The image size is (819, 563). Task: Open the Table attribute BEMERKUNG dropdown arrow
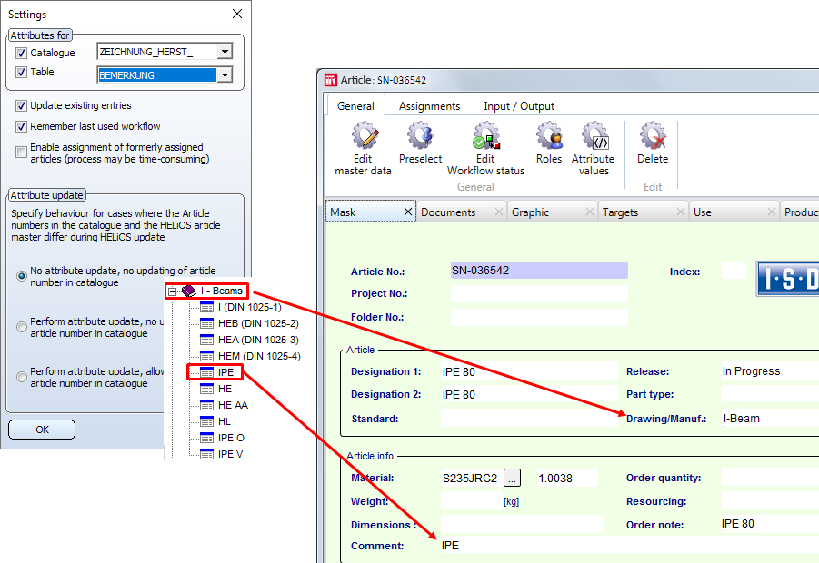pos(225,75)
